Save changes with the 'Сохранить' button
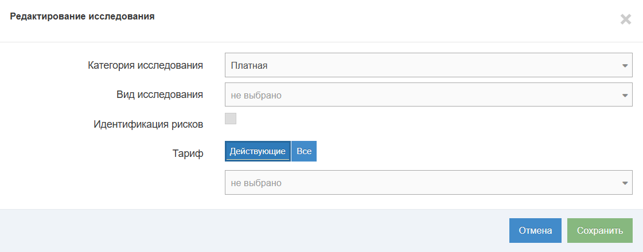Image resolution: width=643 pixels, height=252 pixels. [x=599, y=231]
